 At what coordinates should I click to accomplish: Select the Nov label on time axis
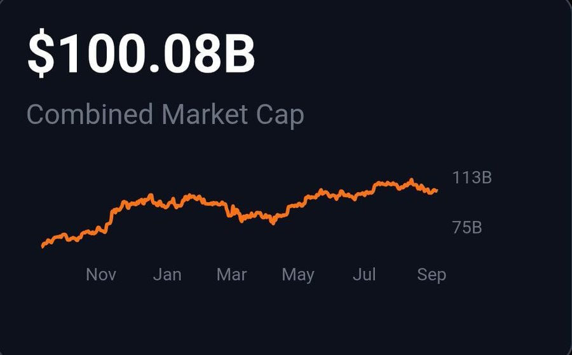(x=101, y=274)
